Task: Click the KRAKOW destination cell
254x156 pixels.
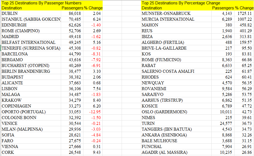Action: (x=31, y=100)
